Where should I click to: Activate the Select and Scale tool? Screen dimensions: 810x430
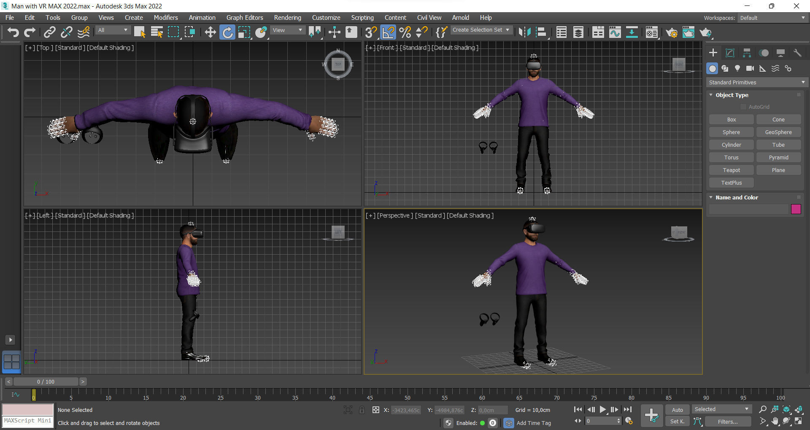pos(244,32)
